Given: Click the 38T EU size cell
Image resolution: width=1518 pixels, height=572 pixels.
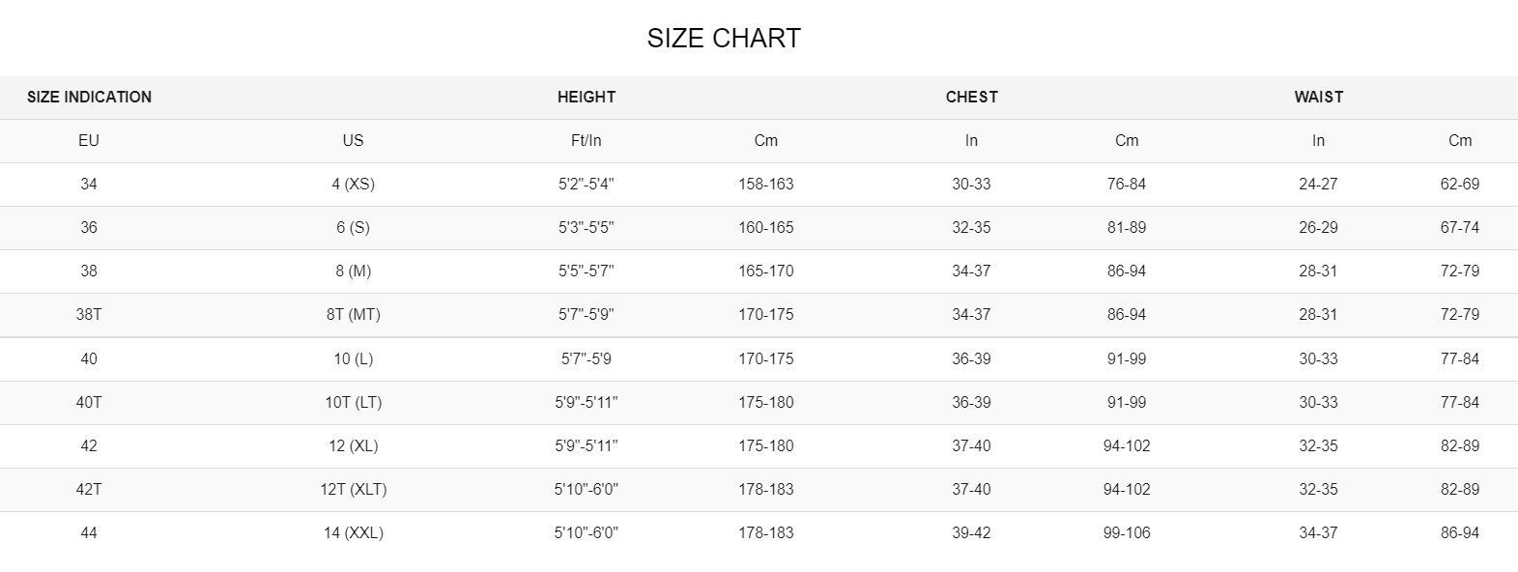Looking at the screenshot, I should tap(89, 314).
